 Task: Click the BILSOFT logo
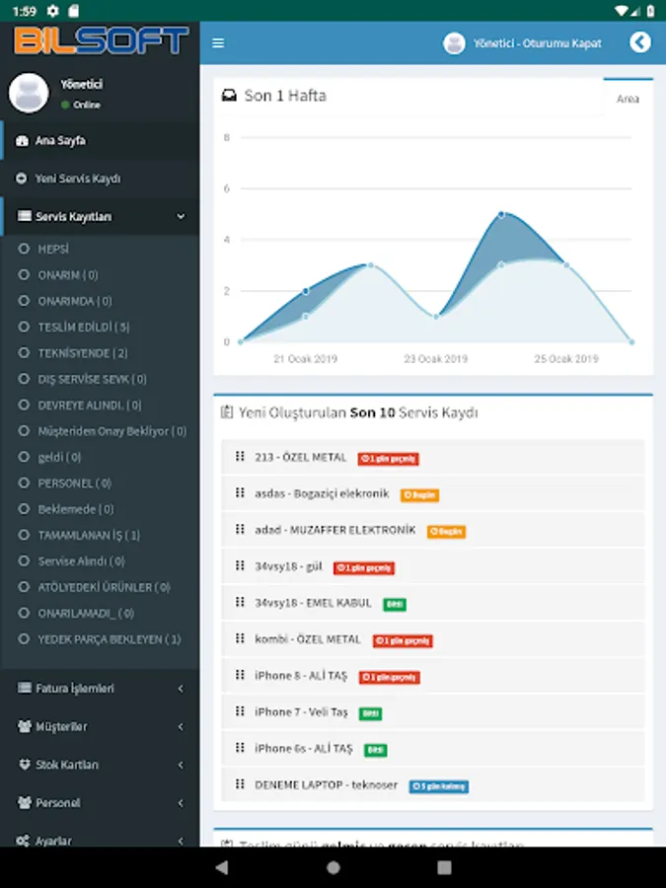(x=101, y=40)
